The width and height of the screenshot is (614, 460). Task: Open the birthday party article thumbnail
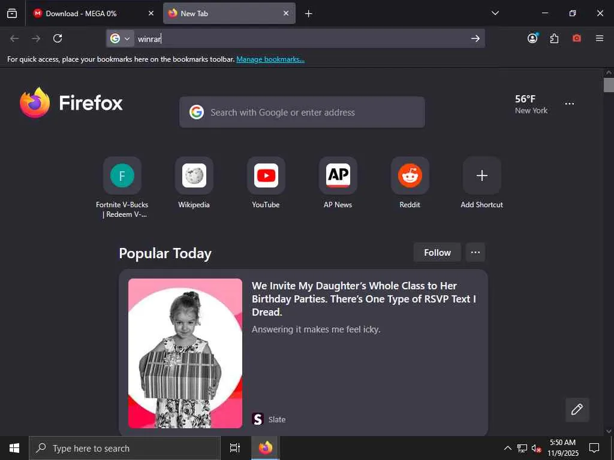pos(185,353)
